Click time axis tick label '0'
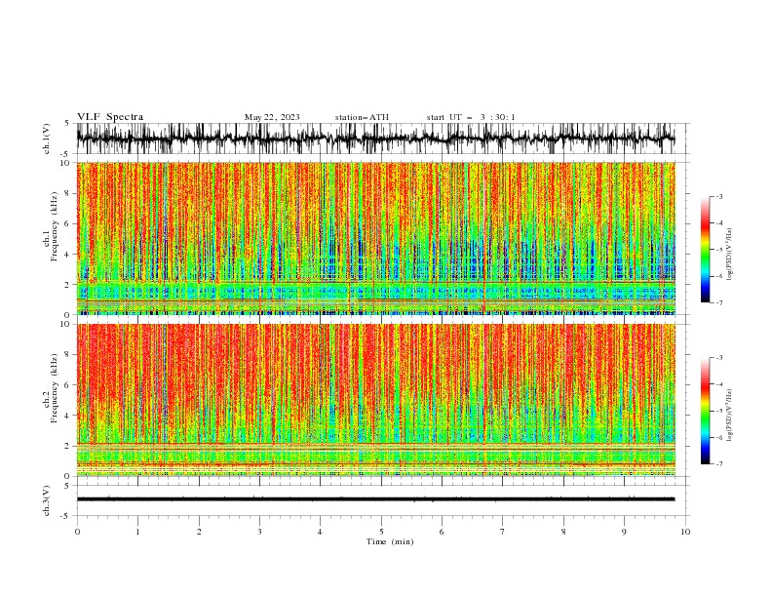Image resolution: width=772 pixels, height=597 pixels. point(77,532)
